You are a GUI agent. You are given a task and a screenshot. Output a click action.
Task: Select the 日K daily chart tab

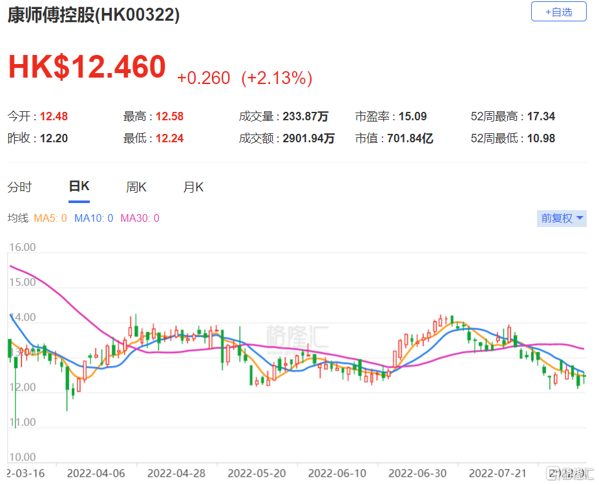point(79,186)
